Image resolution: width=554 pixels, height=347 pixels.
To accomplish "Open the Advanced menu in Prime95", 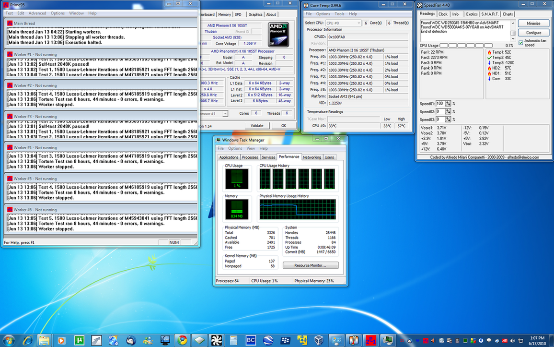I will (x=37, y=13).
